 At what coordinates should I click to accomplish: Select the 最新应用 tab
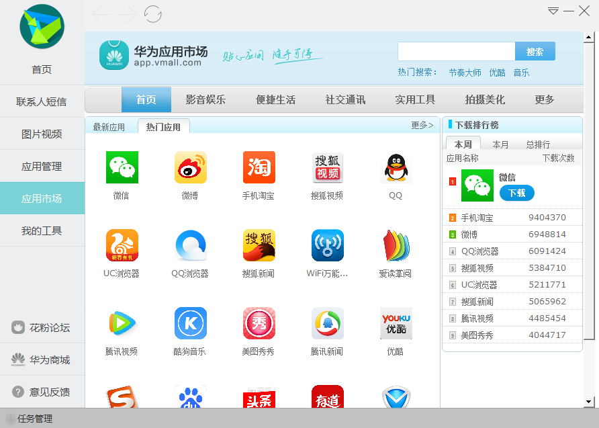pos(109,127)
